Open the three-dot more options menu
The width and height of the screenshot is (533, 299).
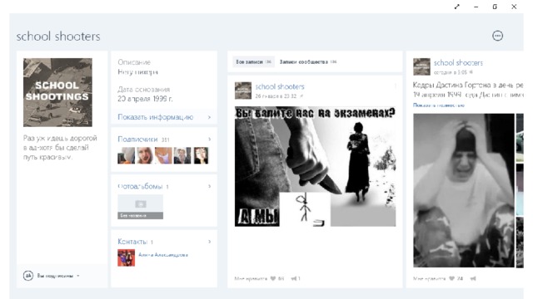pos(497,36)
